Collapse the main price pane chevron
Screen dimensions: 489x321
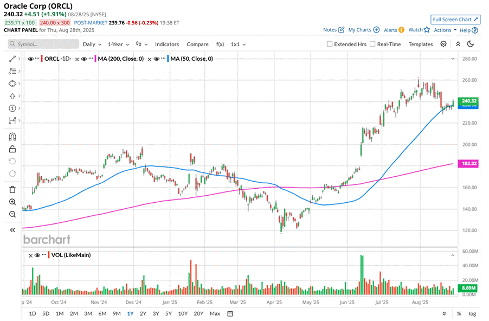[453, 59]
